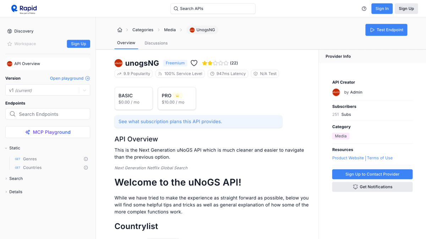Open the Product Website link
Image resolution: width=426 pixels, height=239 pixels.
click(348, 158)
